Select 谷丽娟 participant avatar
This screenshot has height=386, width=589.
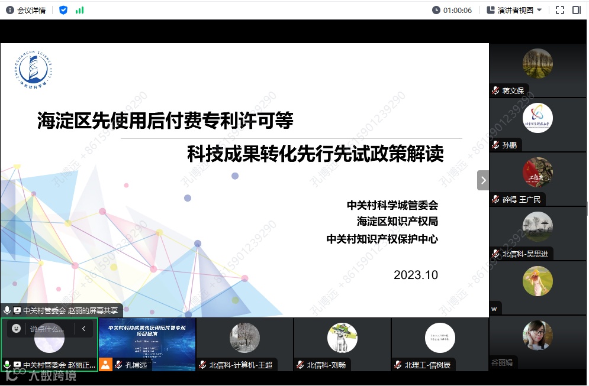pyautogui.click(x=537, y=335)
